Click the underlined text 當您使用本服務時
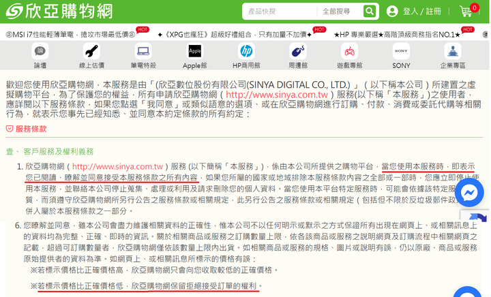The image size is (491, 297). 413,166
